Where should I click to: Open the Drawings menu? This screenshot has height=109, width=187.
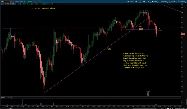[x=163, y=2]
